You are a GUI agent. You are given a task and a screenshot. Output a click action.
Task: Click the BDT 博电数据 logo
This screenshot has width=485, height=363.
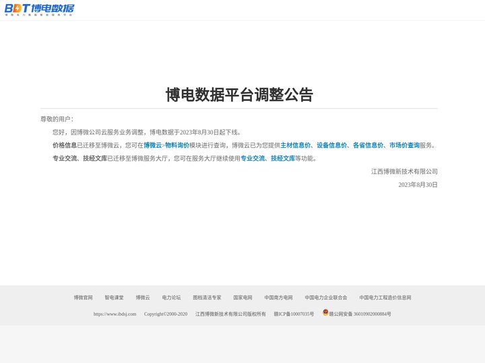pyautogui.click(x=39, y=9)
